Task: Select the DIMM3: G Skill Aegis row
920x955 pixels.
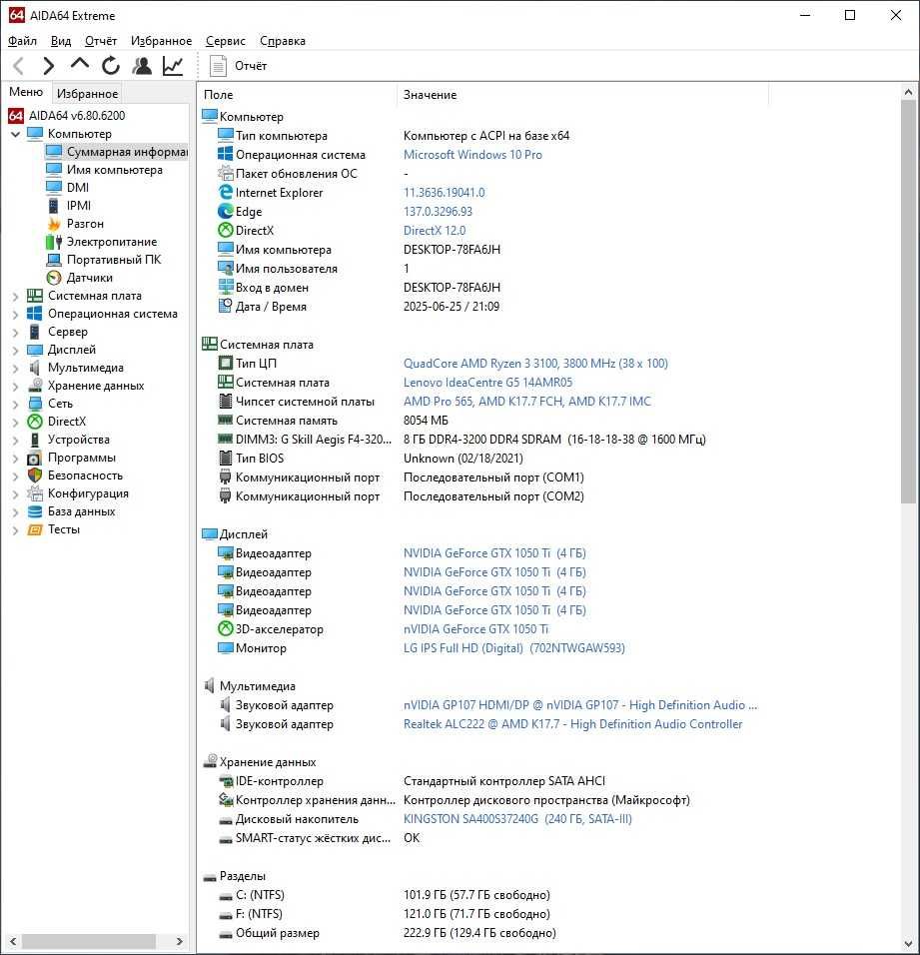Action: 461,440
